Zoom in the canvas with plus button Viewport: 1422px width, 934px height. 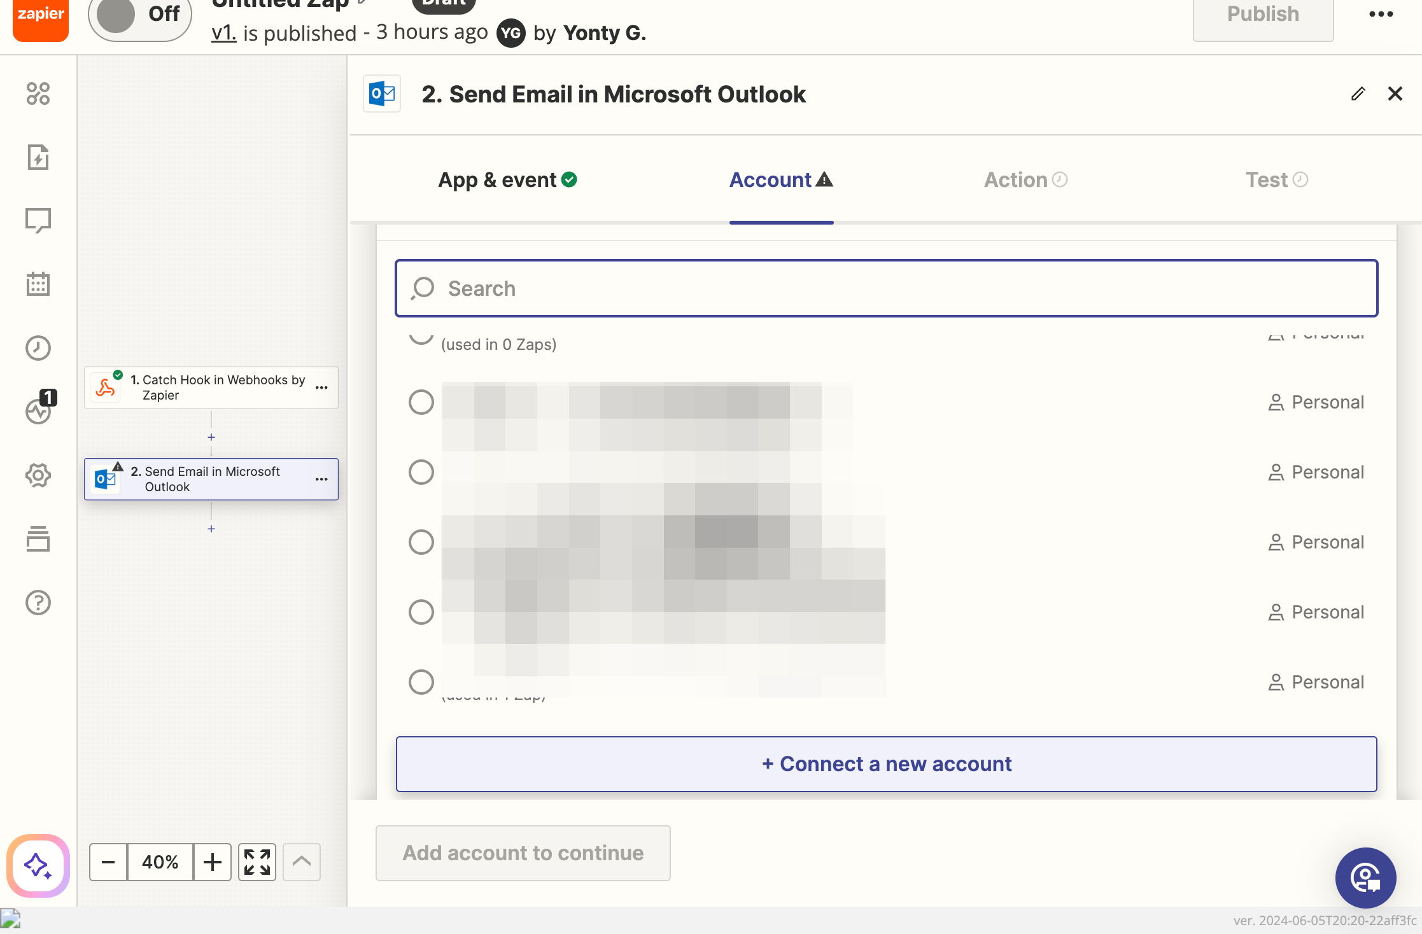click(x=212, y=862)
